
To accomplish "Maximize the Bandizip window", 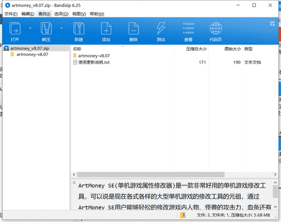I will (254, 5).
